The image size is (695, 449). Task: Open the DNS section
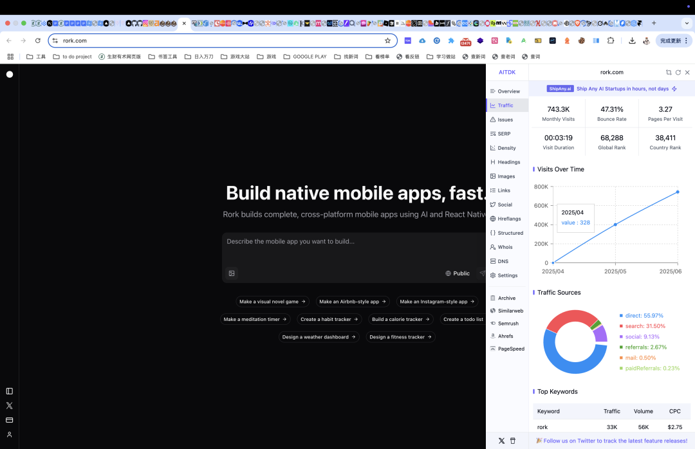point(499,262)
